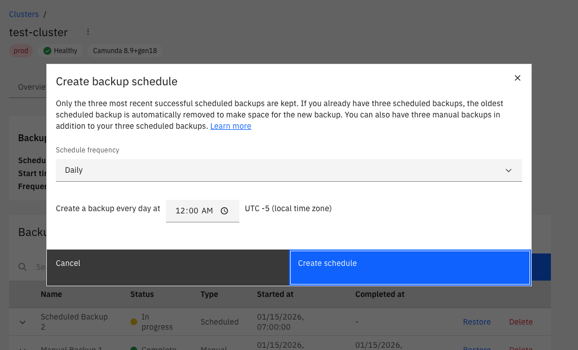Viewport: 578px width, 350px height.
Task: Click the 12:00 AM time input
Action: 203,211
